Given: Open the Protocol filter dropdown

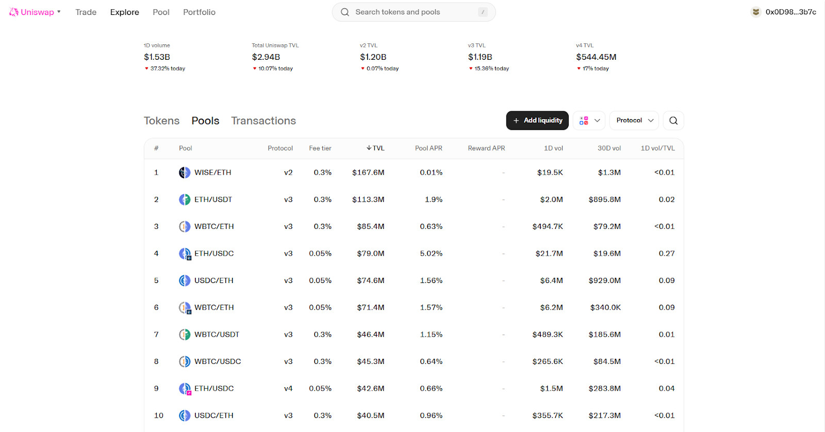Looking at the screenshot, I should (x=634, y=121).
